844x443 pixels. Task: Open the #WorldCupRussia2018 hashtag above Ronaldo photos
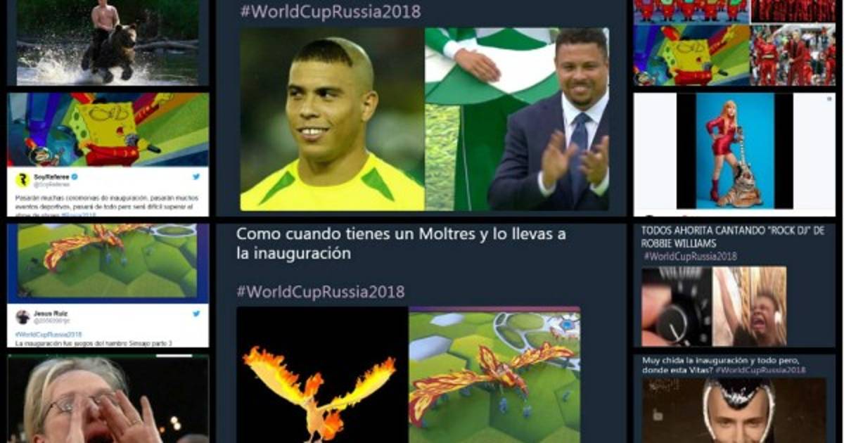pos(330,11)
